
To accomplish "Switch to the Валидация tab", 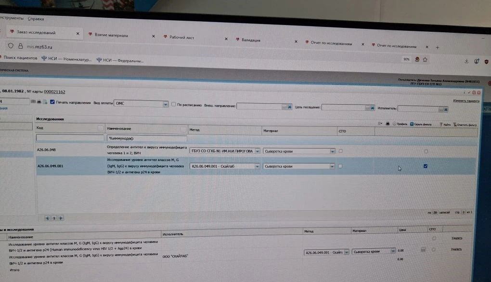I will pos(251,40).
